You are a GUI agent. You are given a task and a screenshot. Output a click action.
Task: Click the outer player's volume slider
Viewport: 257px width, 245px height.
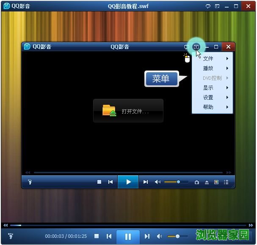tap(178, 237)
